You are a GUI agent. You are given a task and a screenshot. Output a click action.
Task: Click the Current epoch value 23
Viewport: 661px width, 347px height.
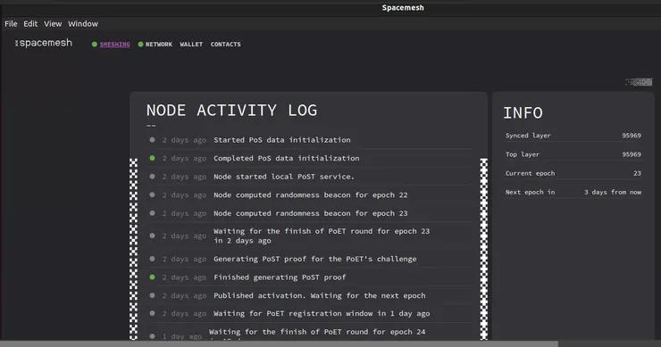(637, 173)
